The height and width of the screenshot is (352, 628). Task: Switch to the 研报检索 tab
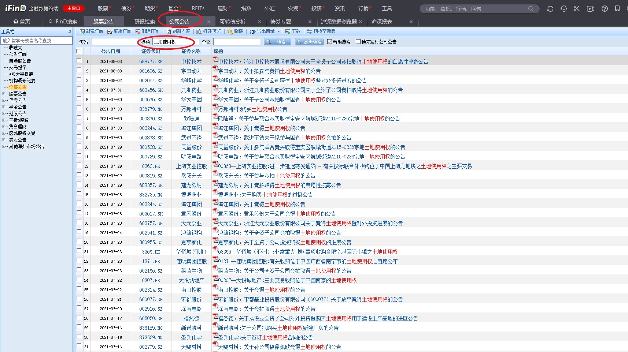click(145, 22)
